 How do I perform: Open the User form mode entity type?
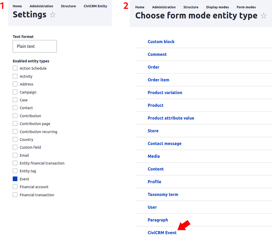[152, 207]
